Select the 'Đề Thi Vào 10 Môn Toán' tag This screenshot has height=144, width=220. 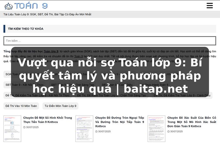[x=21, y=106]
